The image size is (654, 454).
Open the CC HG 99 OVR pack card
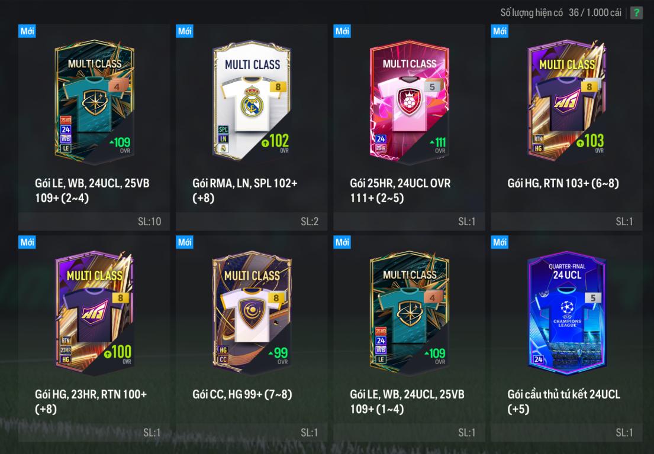(x=252, y=312)
